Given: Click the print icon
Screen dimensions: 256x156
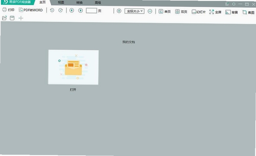Looking at the screenshot, I should [5, 10].
